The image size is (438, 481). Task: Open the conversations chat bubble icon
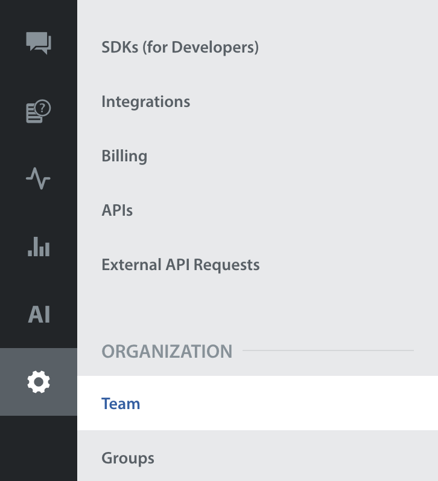[x=39, y=44]
